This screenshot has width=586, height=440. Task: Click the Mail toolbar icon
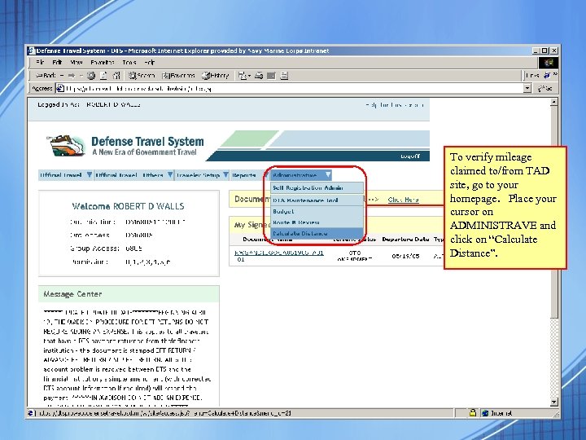click(x=243, y=76)
